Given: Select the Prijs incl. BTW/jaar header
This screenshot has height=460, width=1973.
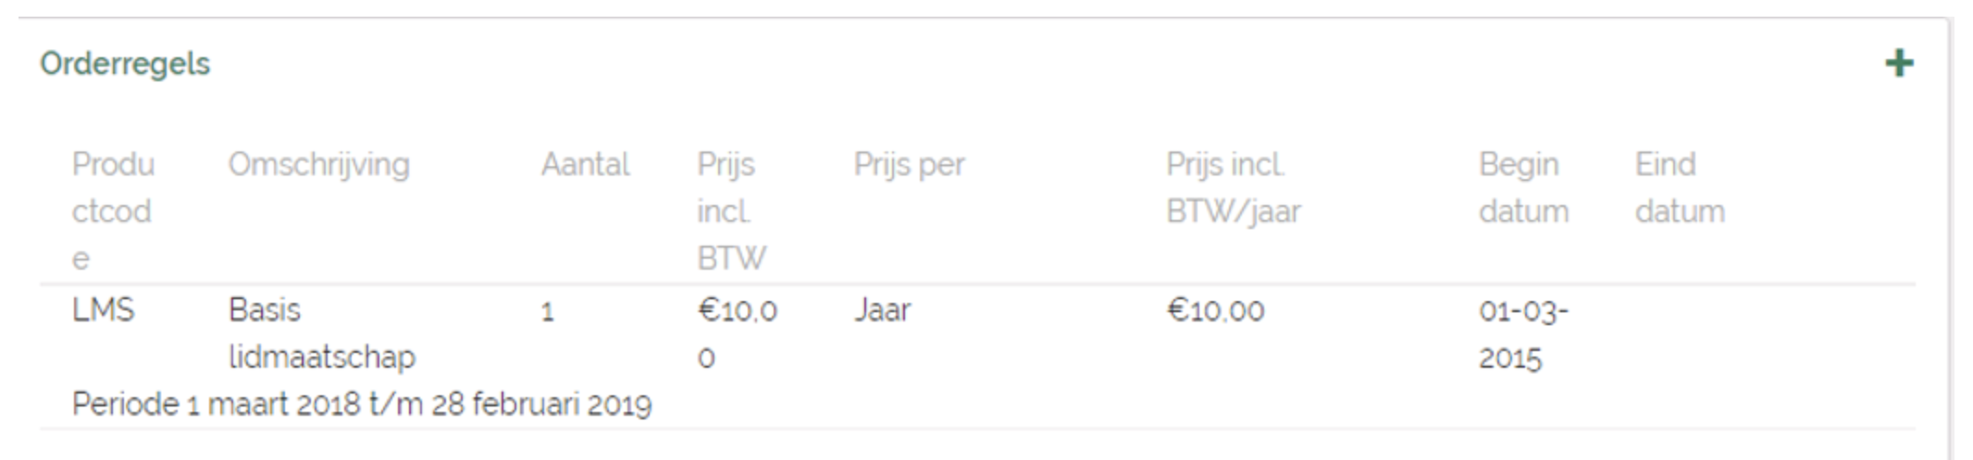Looking at the screenshot, I should click(x=1233, y=188).
